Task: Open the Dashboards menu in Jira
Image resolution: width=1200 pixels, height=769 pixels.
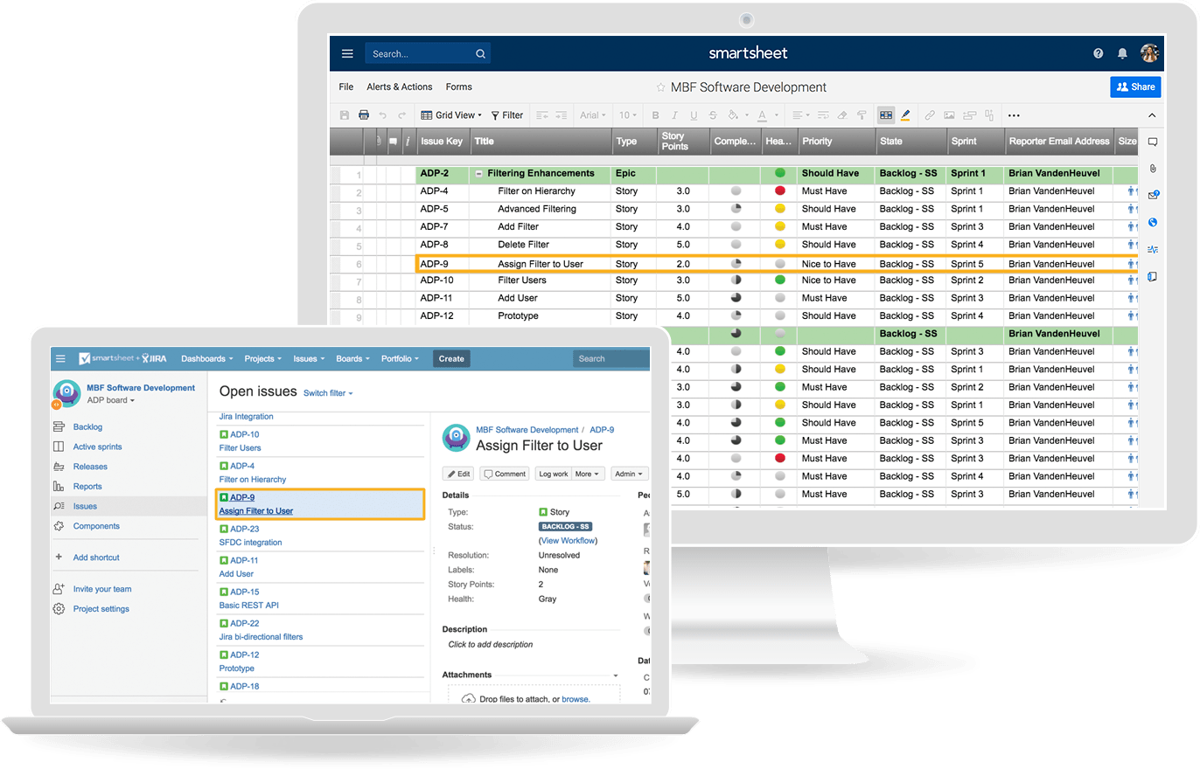Action: coord(207,358)
